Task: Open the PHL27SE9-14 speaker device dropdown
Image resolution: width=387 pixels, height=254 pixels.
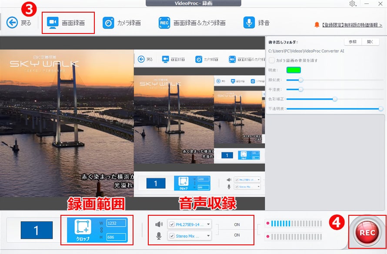Action: pos(207,224)
